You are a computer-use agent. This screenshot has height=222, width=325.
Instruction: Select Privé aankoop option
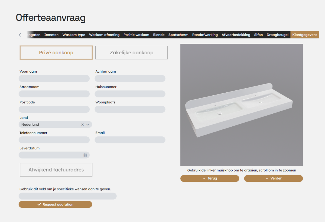(x=56, y=53)
